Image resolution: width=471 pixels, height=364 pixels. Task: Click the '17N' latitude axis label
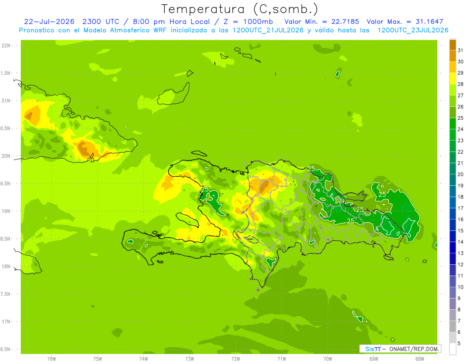point(6,322)
